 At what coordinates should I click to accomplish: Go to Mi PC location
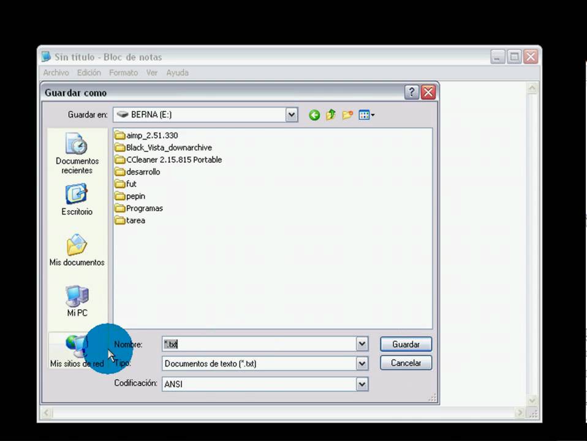(x=77, y=301)
